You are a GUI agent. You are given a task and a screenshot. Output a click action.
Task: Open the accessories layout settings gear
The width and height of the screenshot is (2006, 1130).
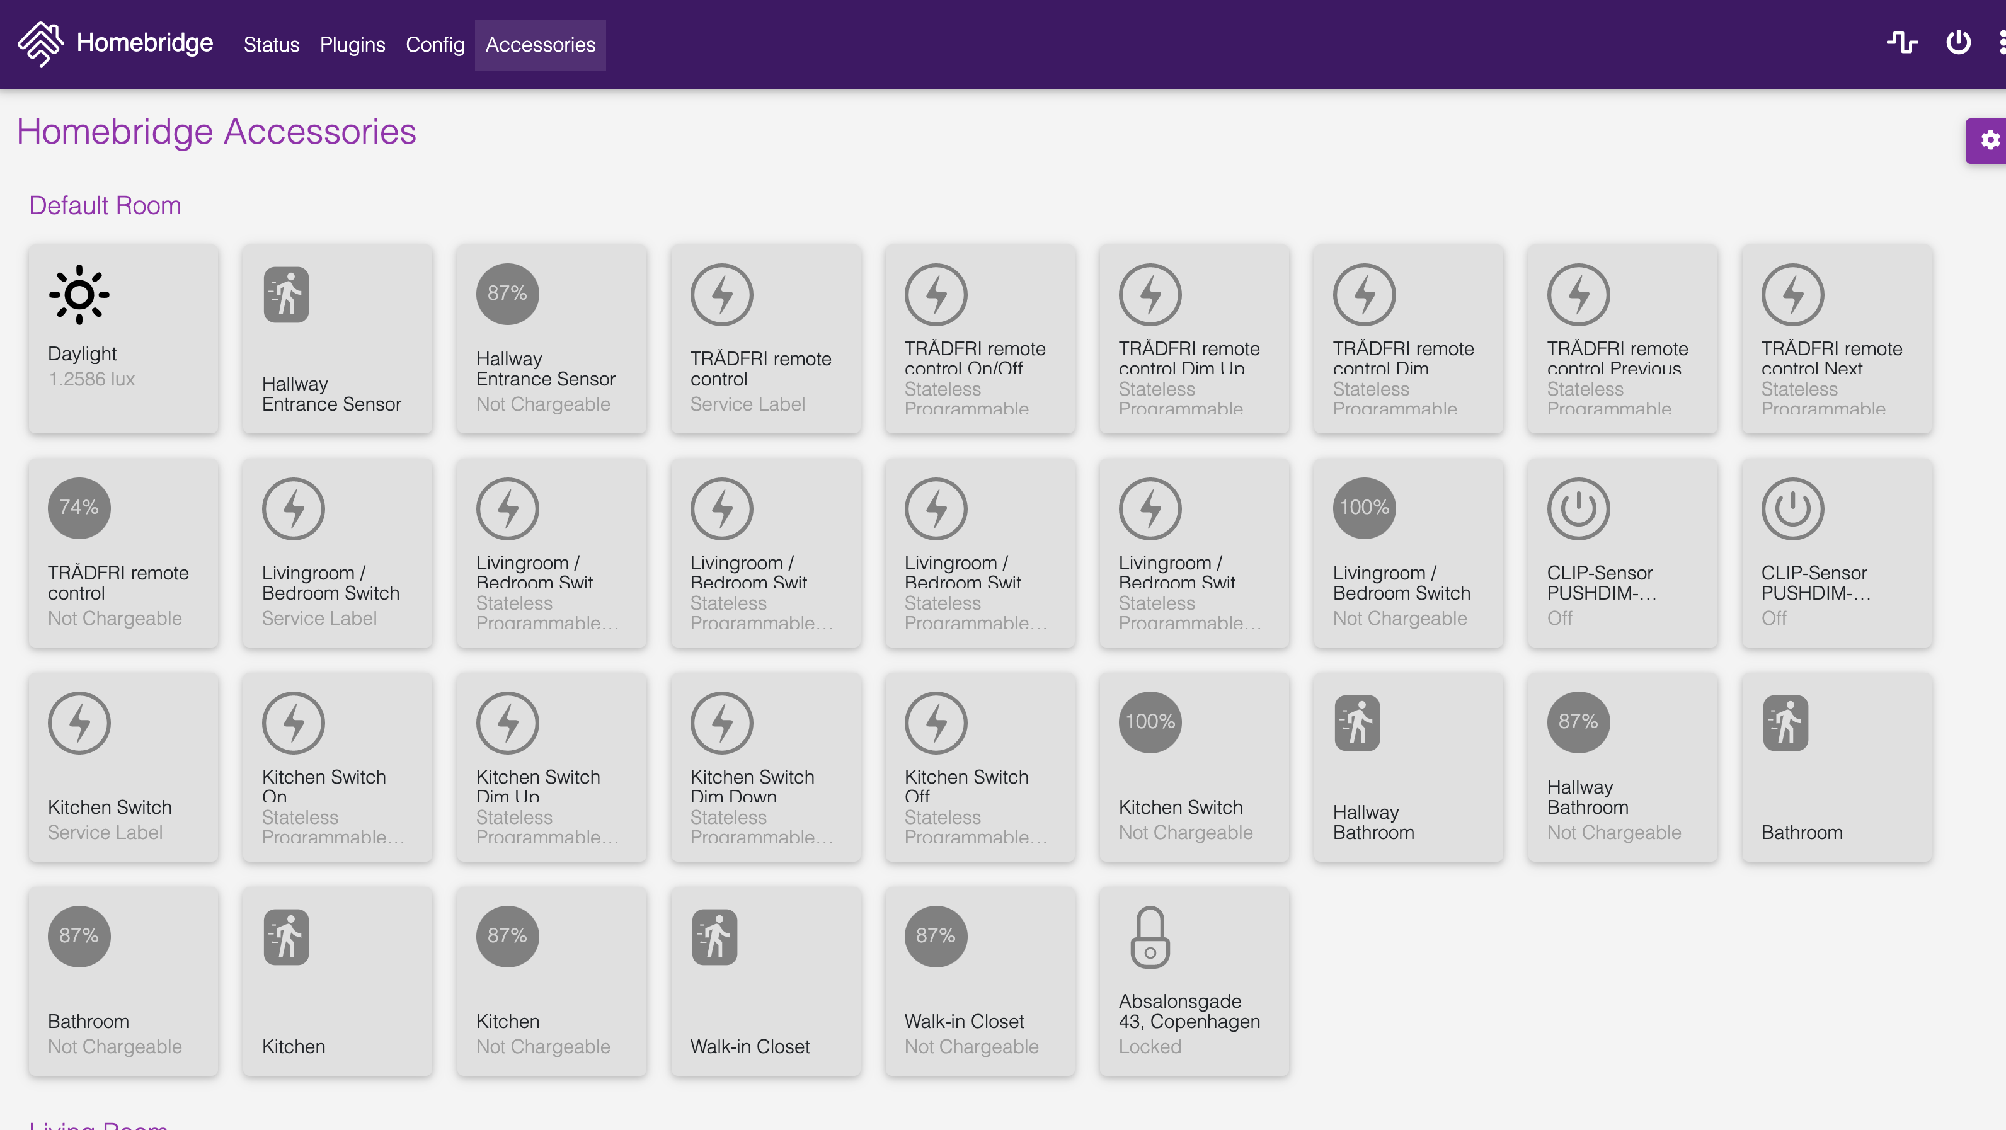[1990, 140]
